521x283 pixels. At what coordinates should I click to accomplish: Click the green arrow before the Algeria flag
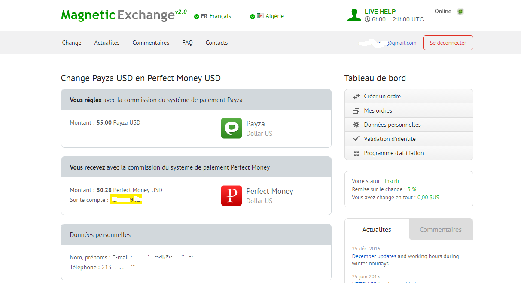click(253, 17)
